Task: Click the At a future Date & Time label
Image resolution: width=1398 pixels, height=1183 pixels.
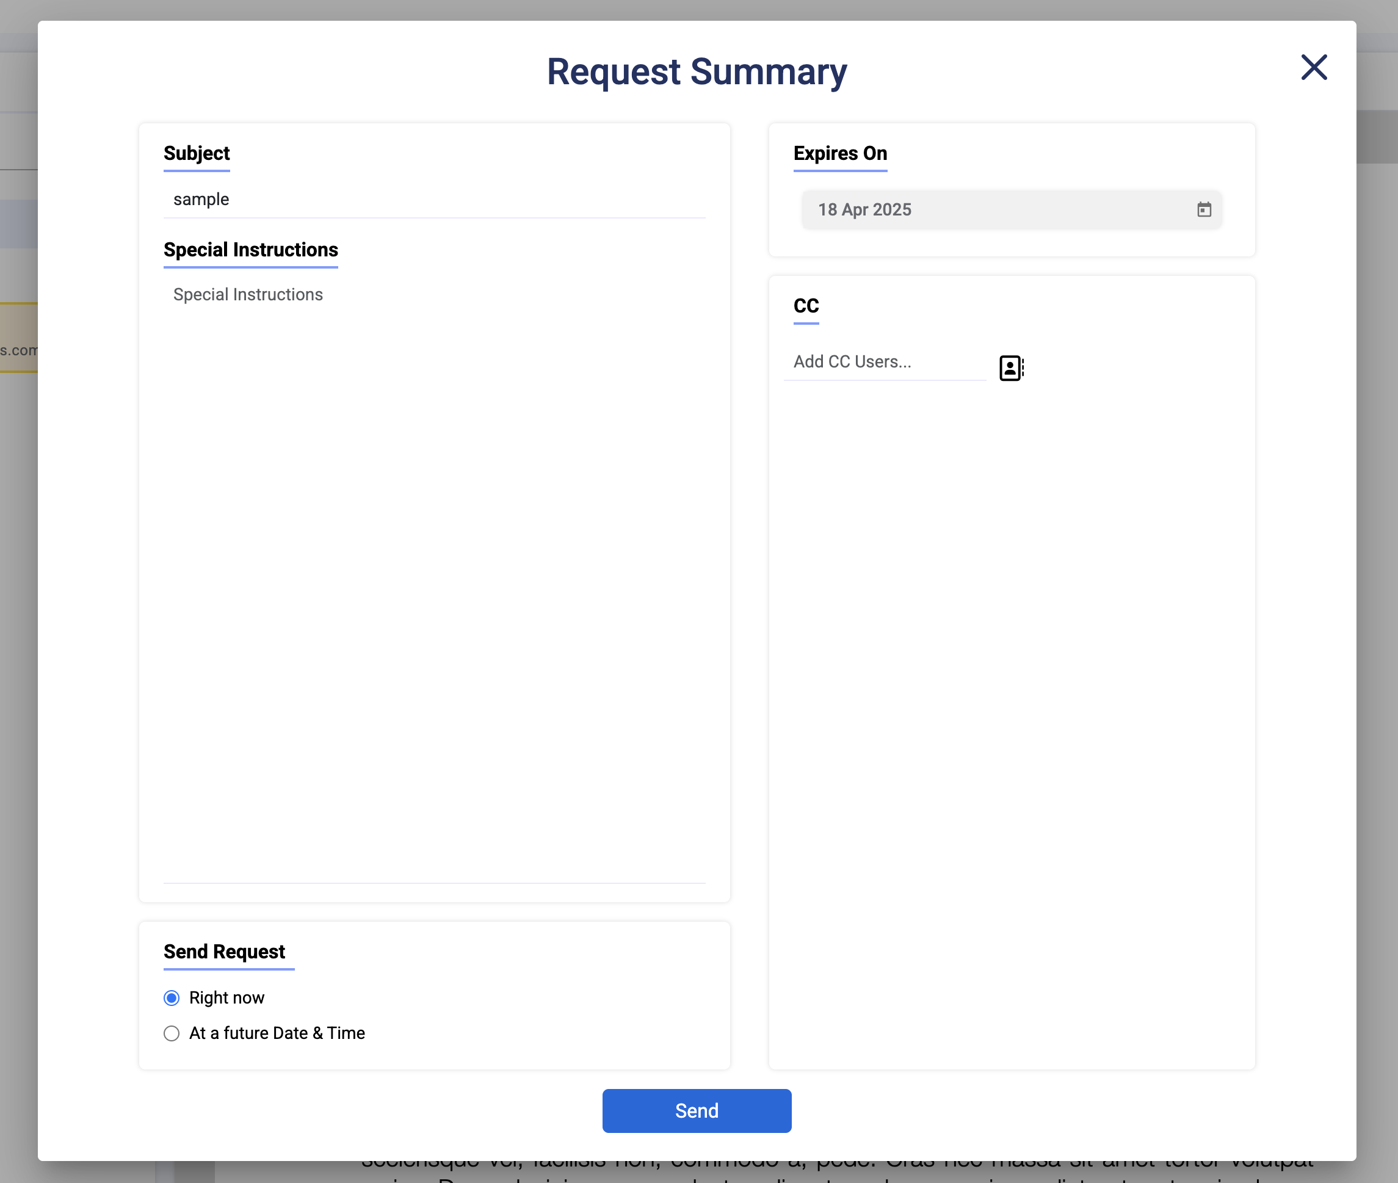Action: [x=277, y=1033]
